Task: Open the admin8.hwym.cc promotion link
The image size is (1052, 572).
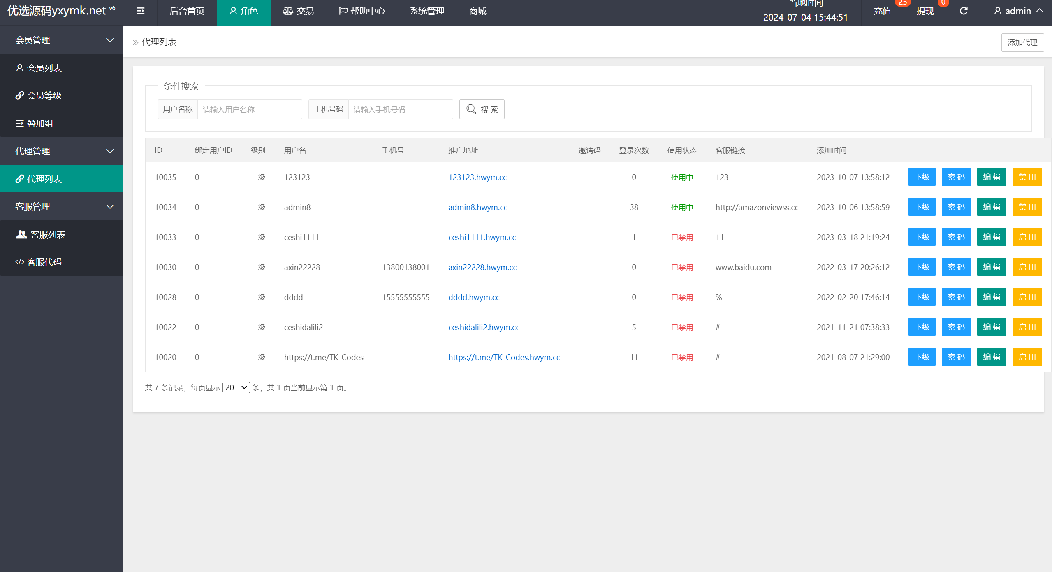Action: click(x=477, y=207)
